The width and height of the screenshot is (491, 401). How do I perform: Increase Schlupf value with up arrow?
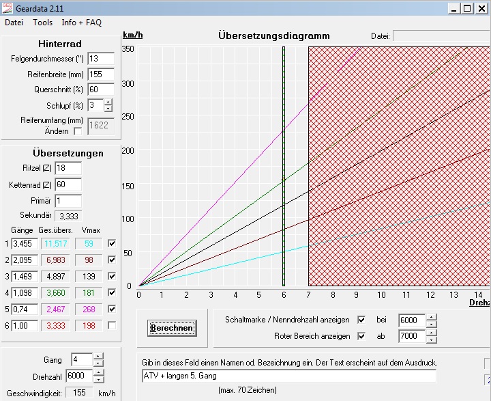[x=108, y=102]
